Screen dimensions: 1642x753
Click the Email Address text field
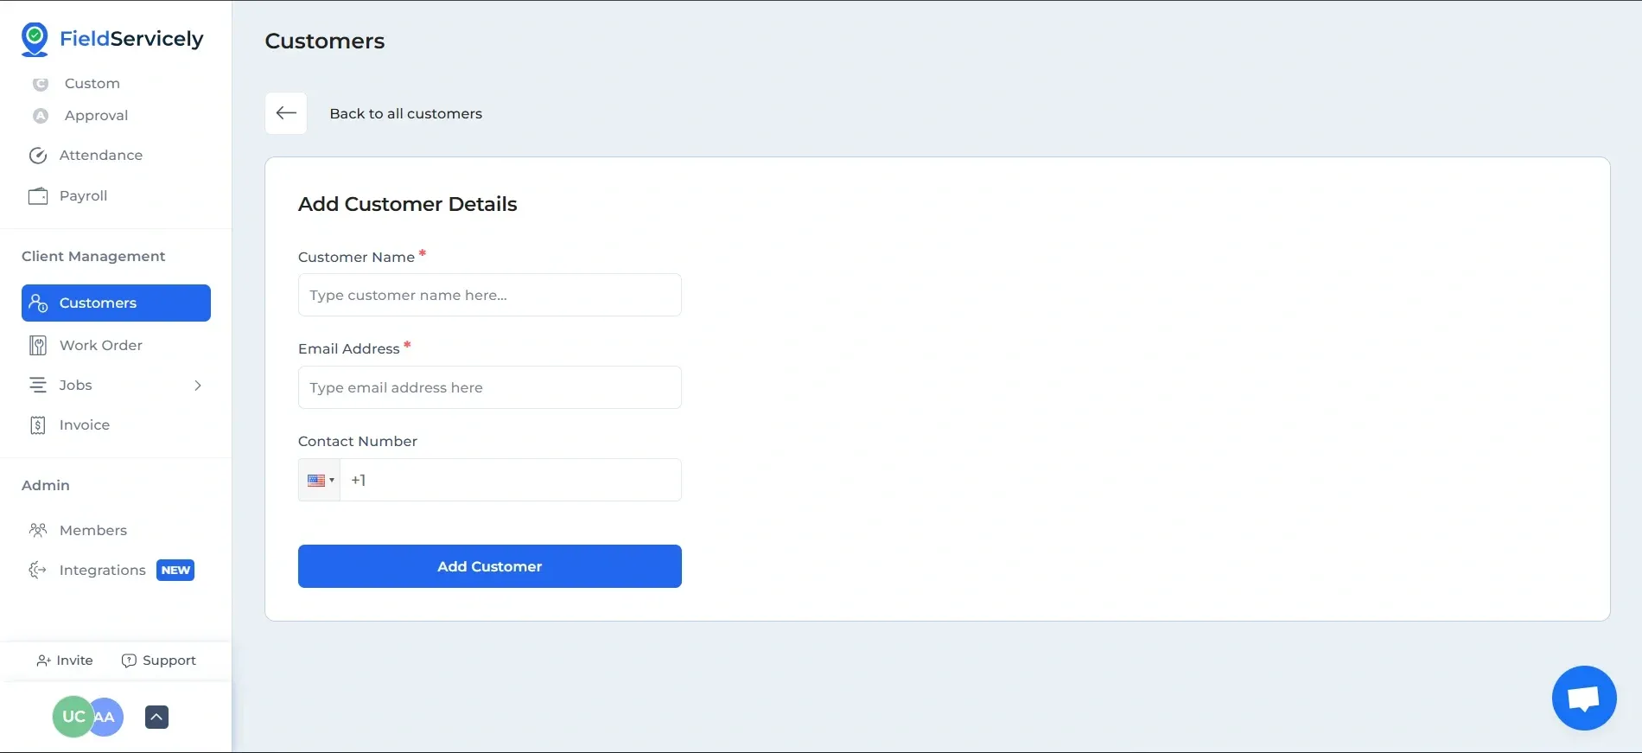490,387
